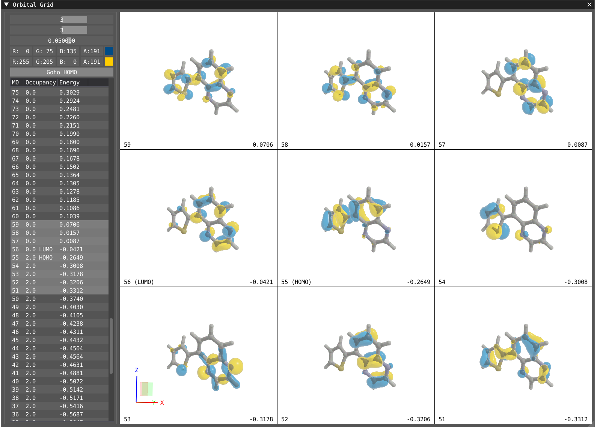This screenshot has height=428, width=597.
Task: Click the orbital 55 (HOMO) thumbnail
Action: pyautogui.click(x=356, y=218)
